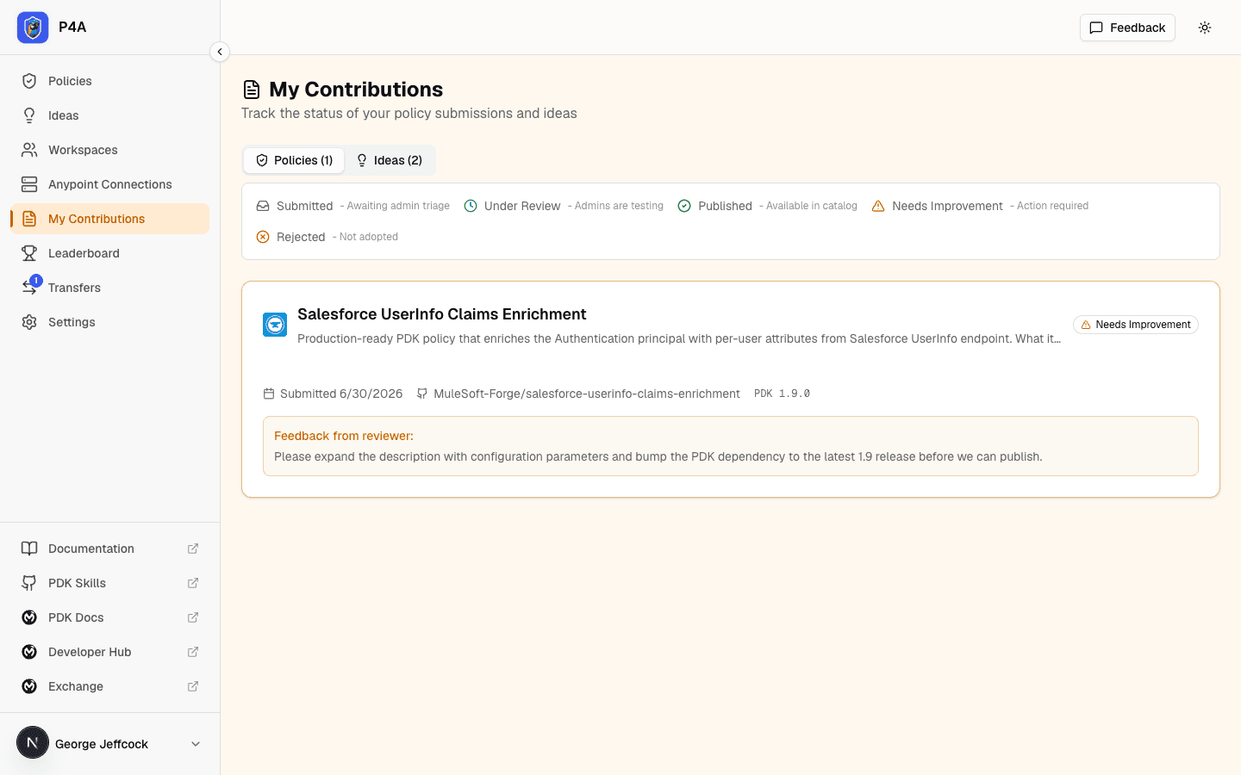Image resolution: width=1241 pixels, height=775 pixels.
Task: Open Salesforce UserInfo Claims Enrichment title
Action: [x=442, y=314]
